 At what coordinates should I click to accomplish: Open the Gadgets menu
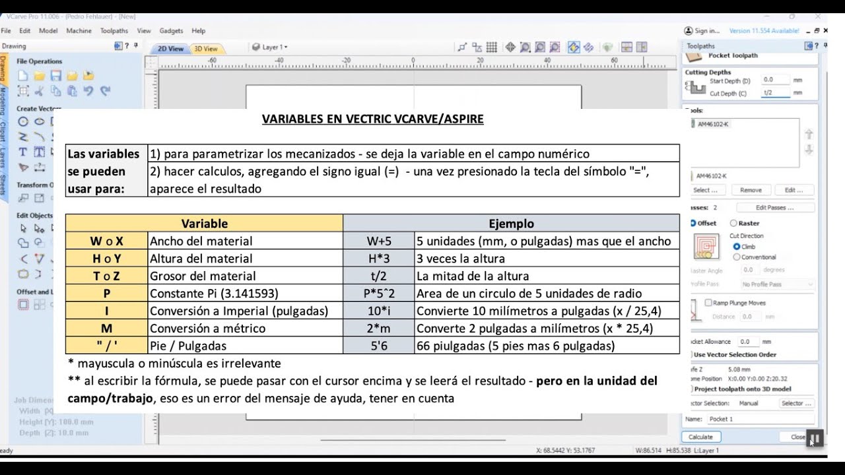172,30
